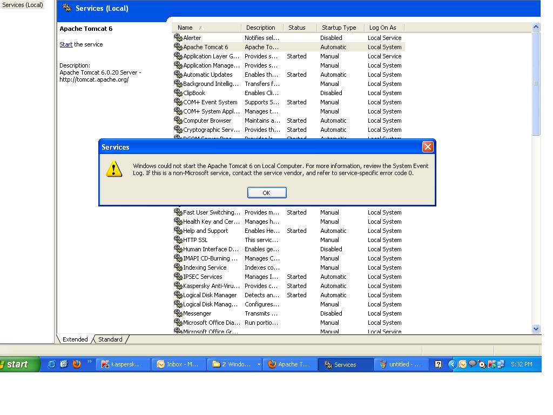Click OK in the Services error dialog
The height and width of the screenshot is (415, 553).
coord(267,193)
